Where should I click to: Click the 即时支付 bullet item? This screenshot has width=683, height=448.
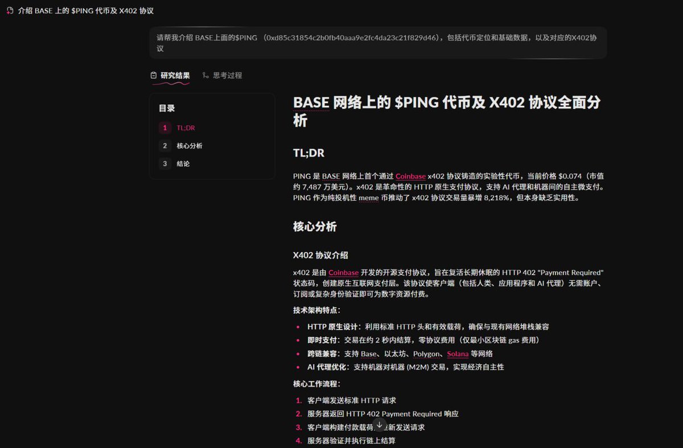coord(423,340)
